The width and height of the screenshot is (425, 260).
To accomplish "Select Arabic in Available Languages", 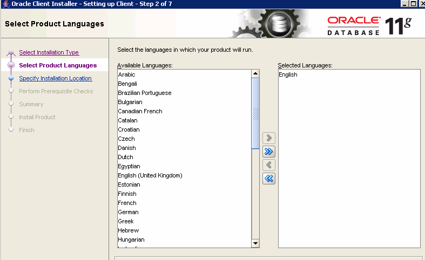I will (x=127, y=74).
